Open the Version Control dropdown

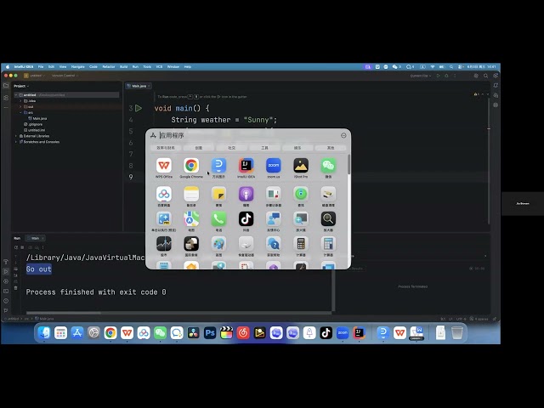point(65,76)
